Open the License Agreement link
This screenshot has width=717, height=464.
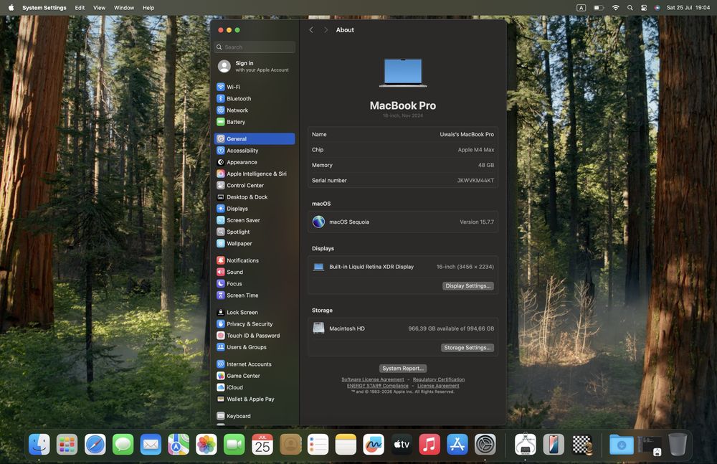click(438, 386)
